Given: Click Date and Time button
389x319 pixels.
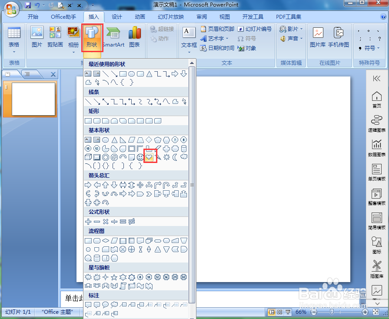Looking at the screenshot, I should pos(217,48).
